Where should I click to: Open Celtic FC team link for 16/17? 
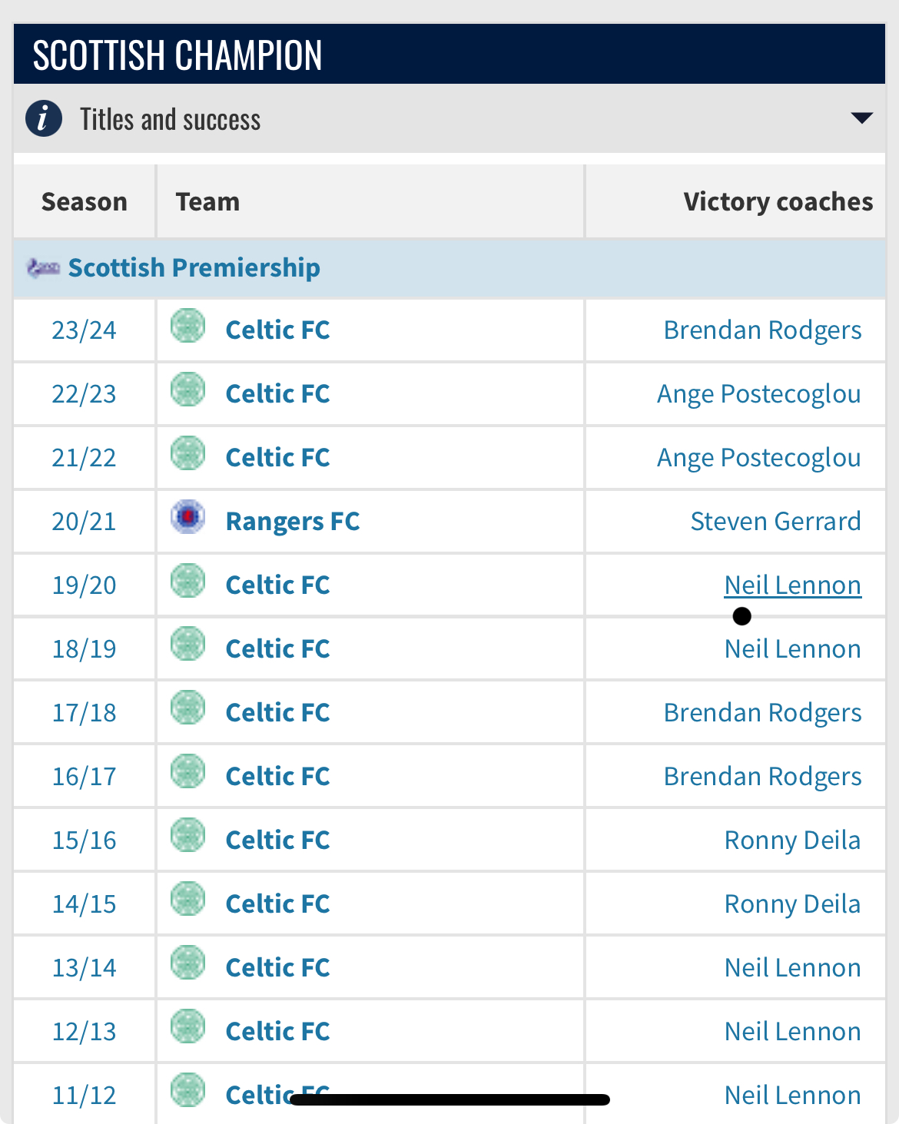277,777
